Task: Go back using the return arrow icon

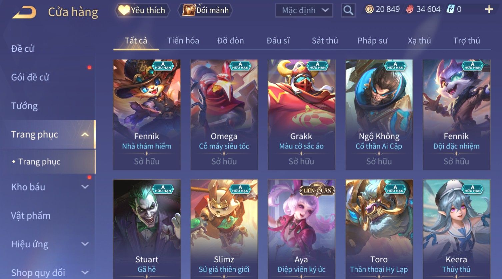Action: click(24, 13)
